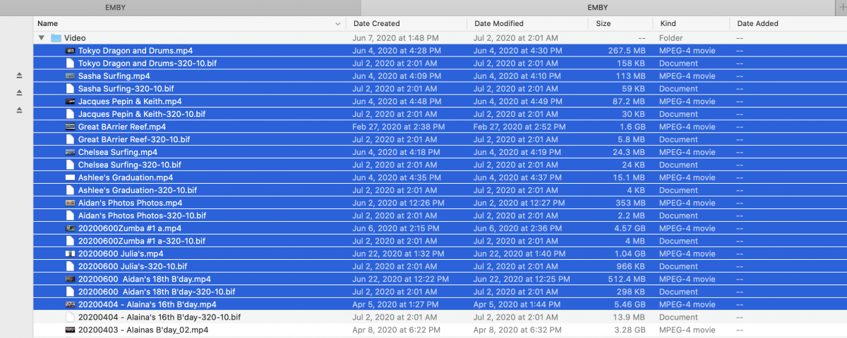The image size is (847, 338).
Task: Click Sasha Surfing.mp4 movie icon
Action: click(x=70, y=76)
